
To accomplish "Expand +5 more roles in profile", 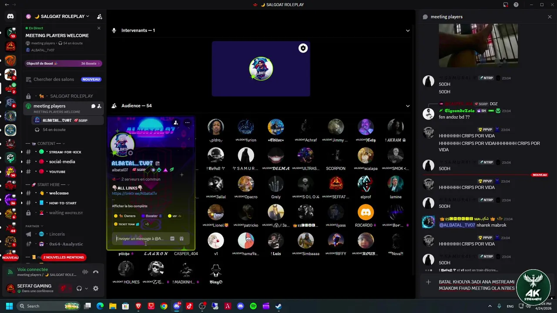I will (x=148, y=224).
